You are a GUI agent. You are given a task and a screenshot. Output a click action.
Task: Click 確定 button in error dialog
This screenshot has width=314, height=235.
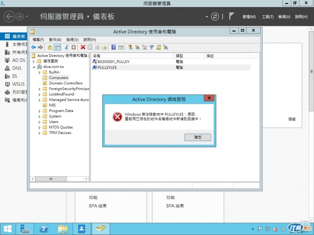(198, 137)
